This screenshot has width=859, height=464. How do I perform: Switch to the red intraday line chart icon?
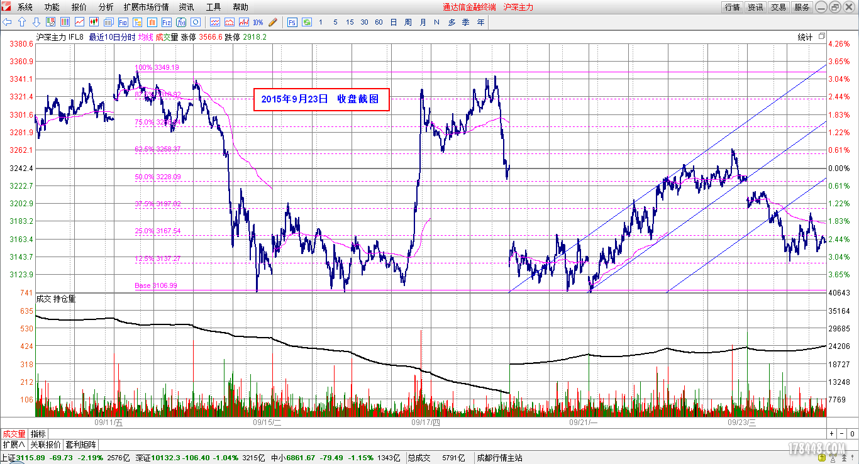click(80, 22)
